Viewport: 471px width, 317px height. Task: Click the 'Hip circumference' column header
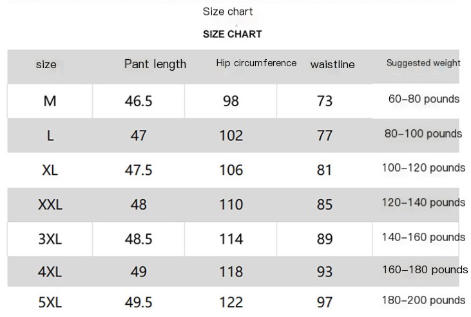tap(256, 63)
